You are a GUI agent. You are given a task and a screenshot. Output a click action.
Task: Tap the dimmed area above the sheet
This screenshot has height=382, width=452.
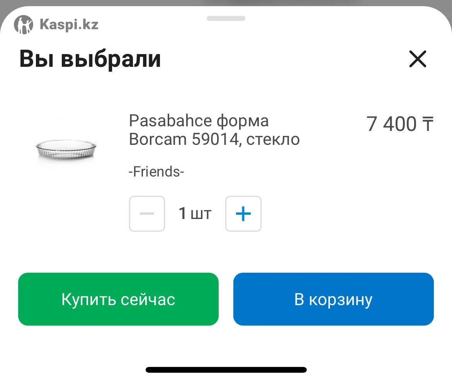point(226,3)
